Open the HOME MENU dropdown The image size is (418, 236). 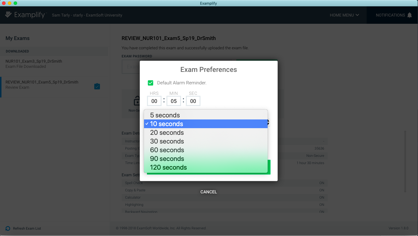click(x=344, y=15)
